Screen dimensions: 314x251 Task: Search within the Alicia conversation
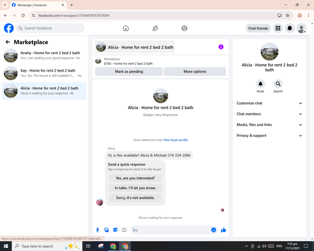tap(278, 84)
